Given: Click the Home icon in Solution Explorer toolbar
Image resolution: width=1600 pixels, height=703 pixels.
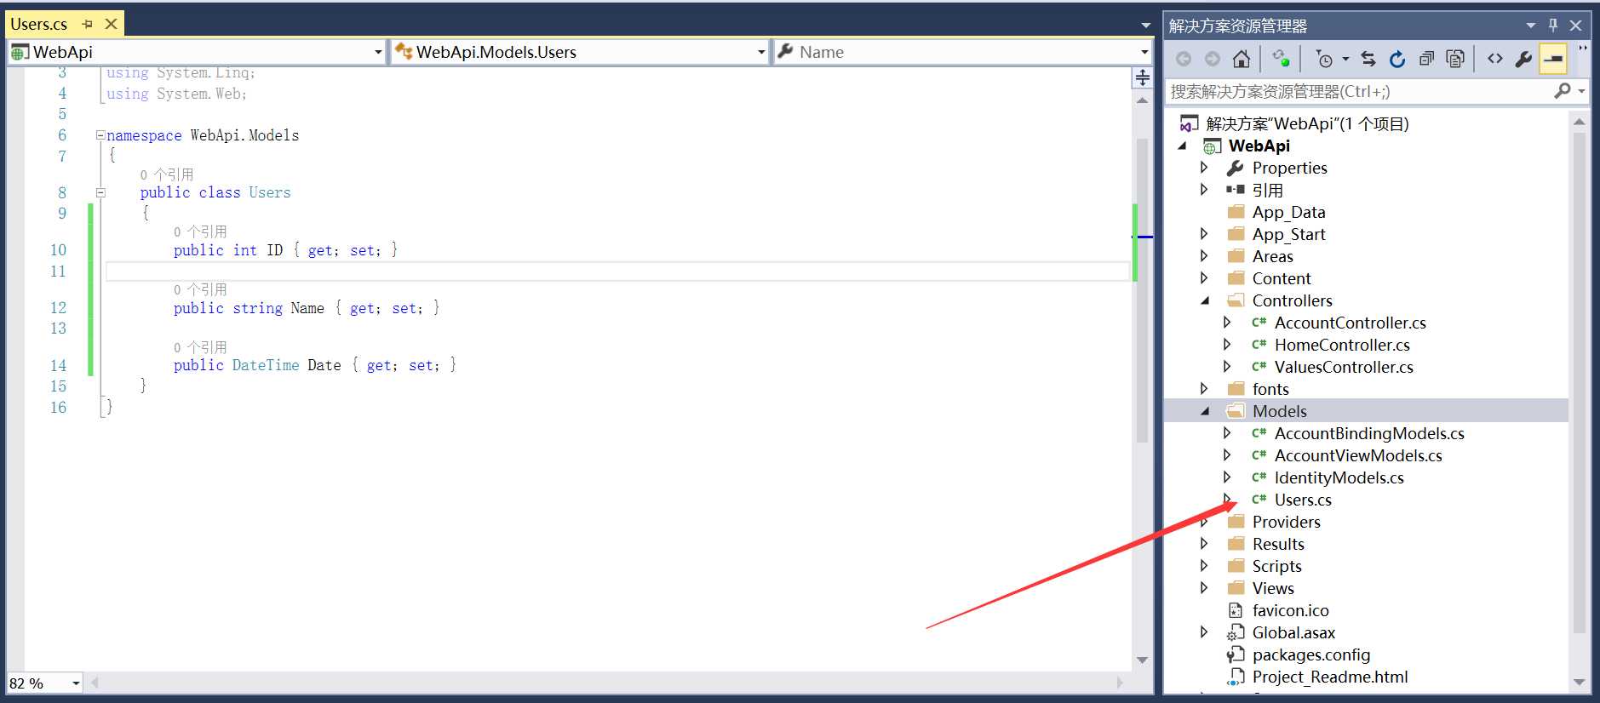Looking at the screenshot, I should click(1242, 59).
